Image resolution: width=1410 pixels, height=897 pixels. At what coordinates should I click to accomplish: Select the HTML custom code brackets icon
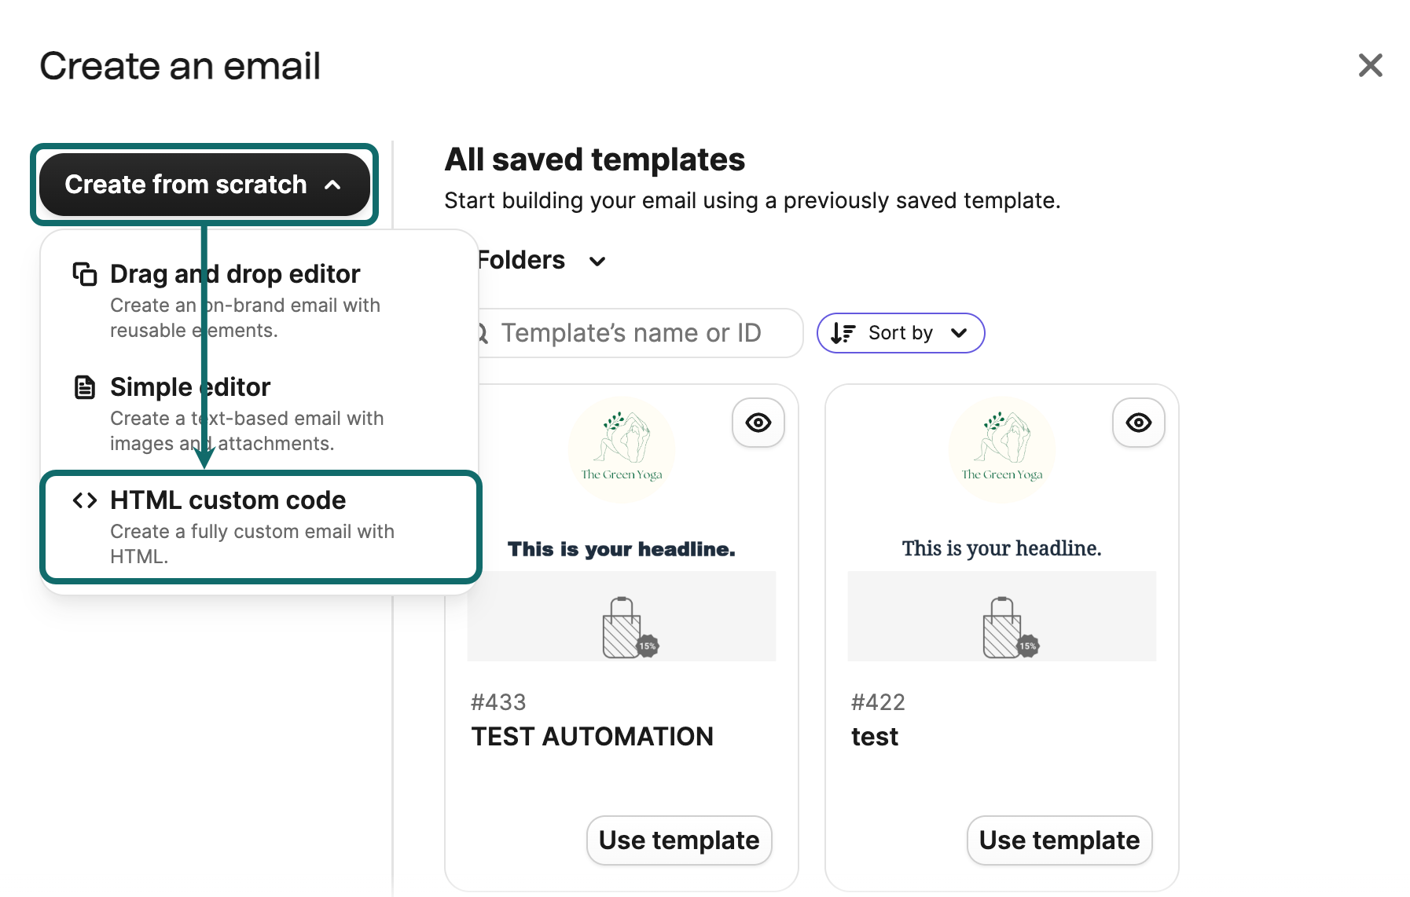83,500
